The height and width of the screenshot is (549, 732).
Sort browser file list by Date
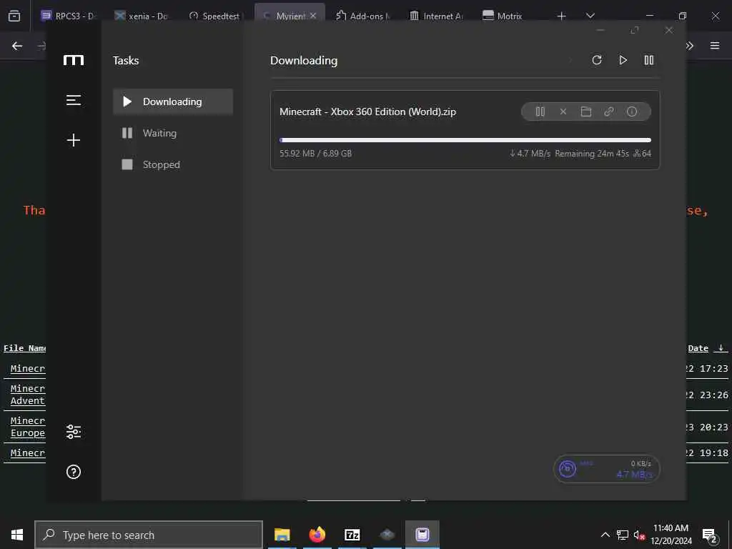tap(698, 348)
